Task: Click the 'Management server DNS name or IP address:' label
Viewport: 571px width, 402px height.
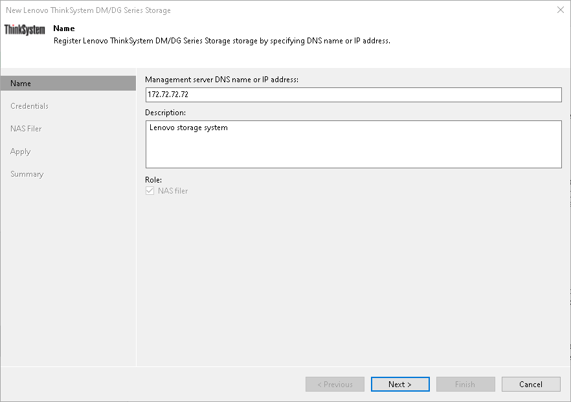Action: point(222,80)
